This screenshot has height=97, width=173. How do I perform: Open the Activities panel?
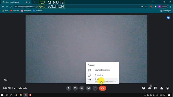pyautogui.click(x=162, y=88)
